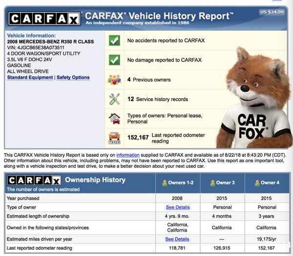
Task: Click the Type of owner row label
Action: tap(21, 207)
